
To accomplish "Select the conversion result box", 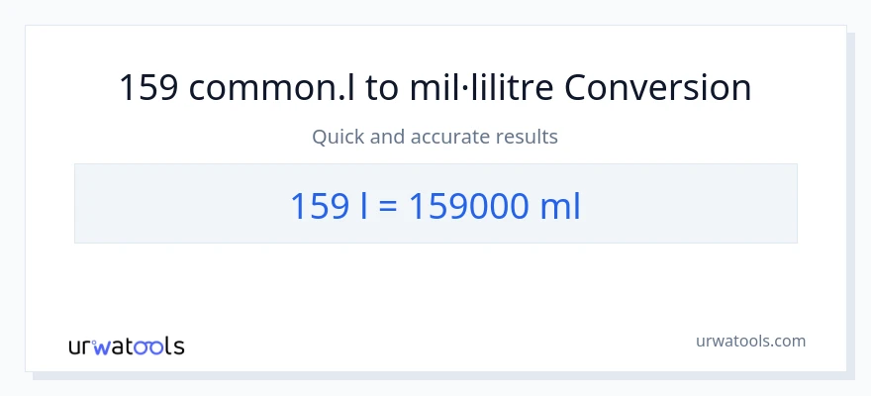I will click(435, 203).
